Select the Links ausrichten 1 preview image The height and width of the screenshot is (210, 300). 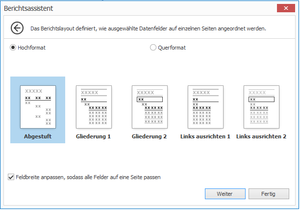[205, 106]
